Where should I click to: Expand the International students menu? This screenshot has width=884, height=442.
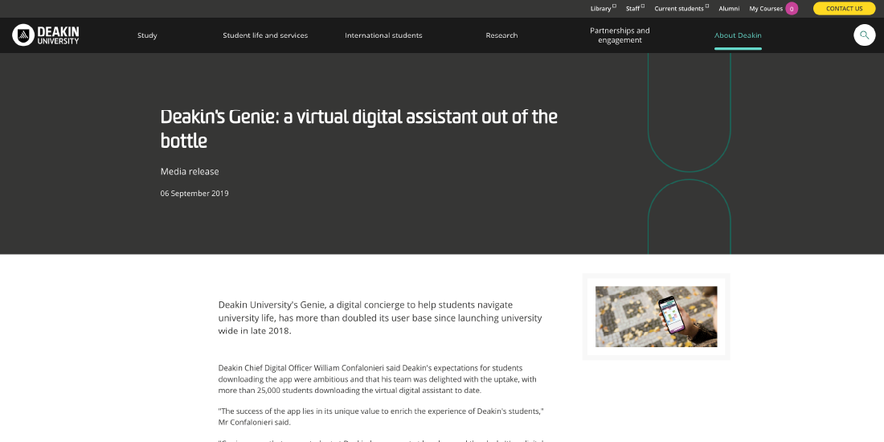(383, 35)
